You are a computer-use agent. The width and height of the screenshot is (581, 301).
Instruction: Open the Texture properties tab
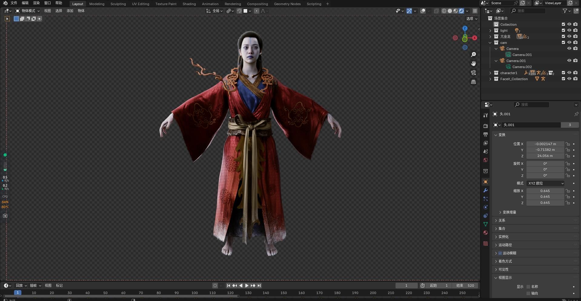click(486, 244)
